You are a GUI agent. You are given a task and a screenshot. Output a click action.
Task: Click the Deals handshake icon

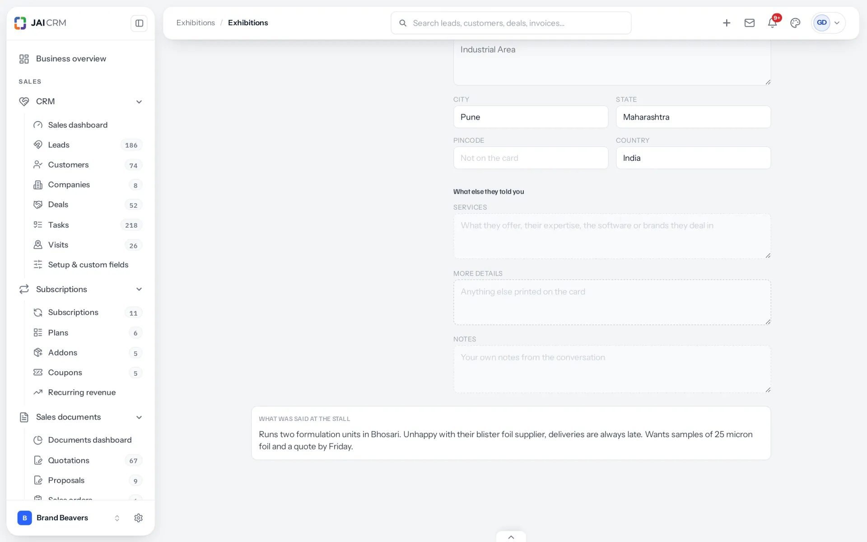[38, 205]
